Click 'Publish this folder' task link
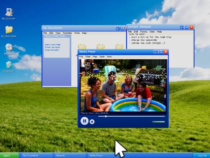The height and width of the screenshot is (158, 210). pyautogui.click(x=52, y=47)
